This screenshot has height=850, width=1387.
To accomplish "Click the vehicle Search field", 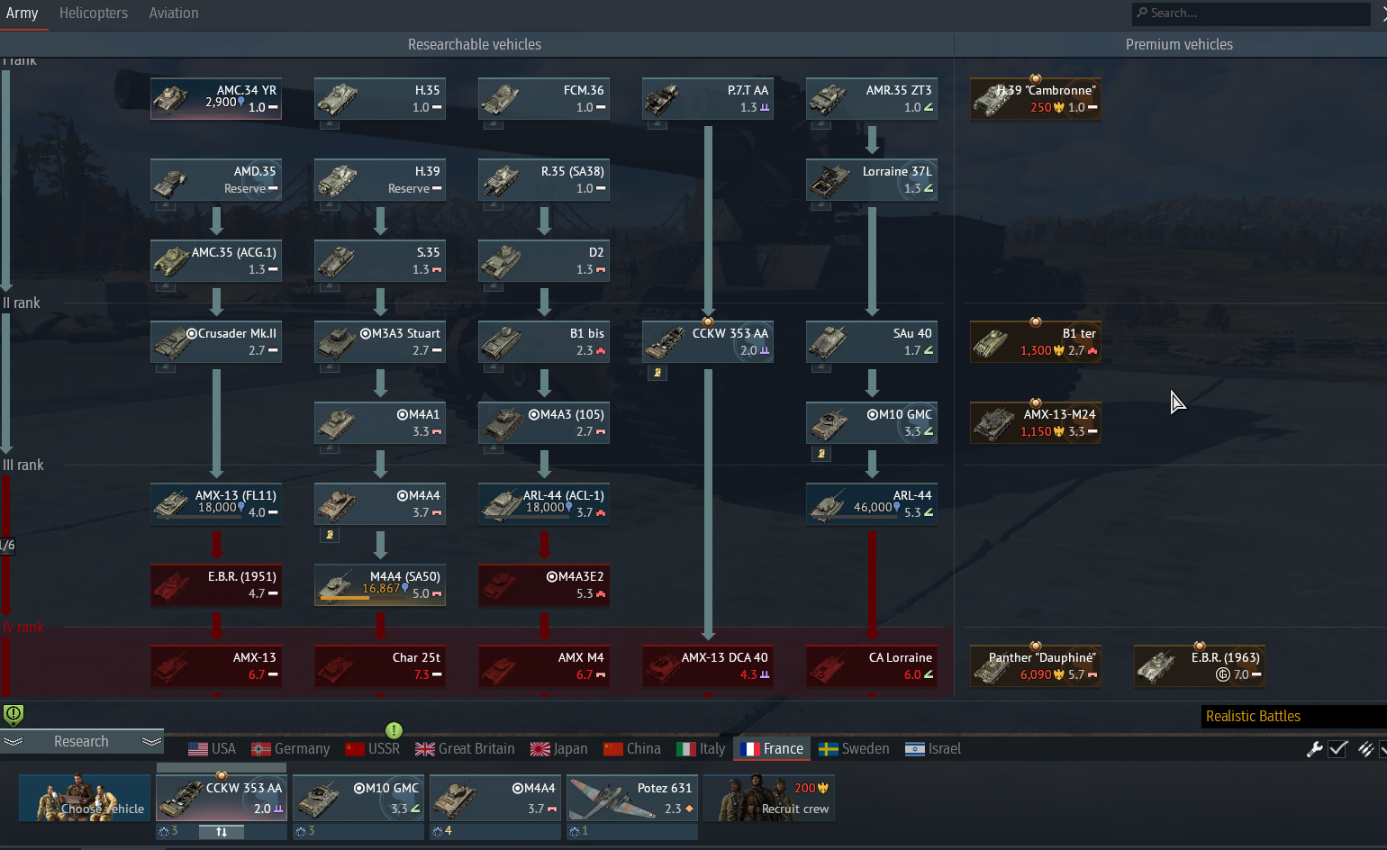I will coord(1251,14).
